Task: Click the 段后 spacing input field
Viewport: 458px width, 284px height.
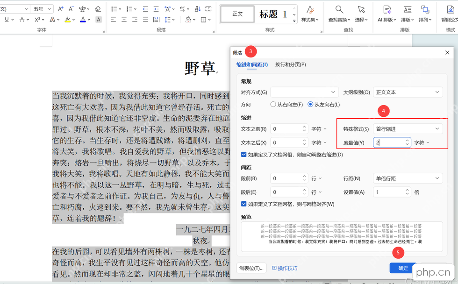Action: point(286,192)
